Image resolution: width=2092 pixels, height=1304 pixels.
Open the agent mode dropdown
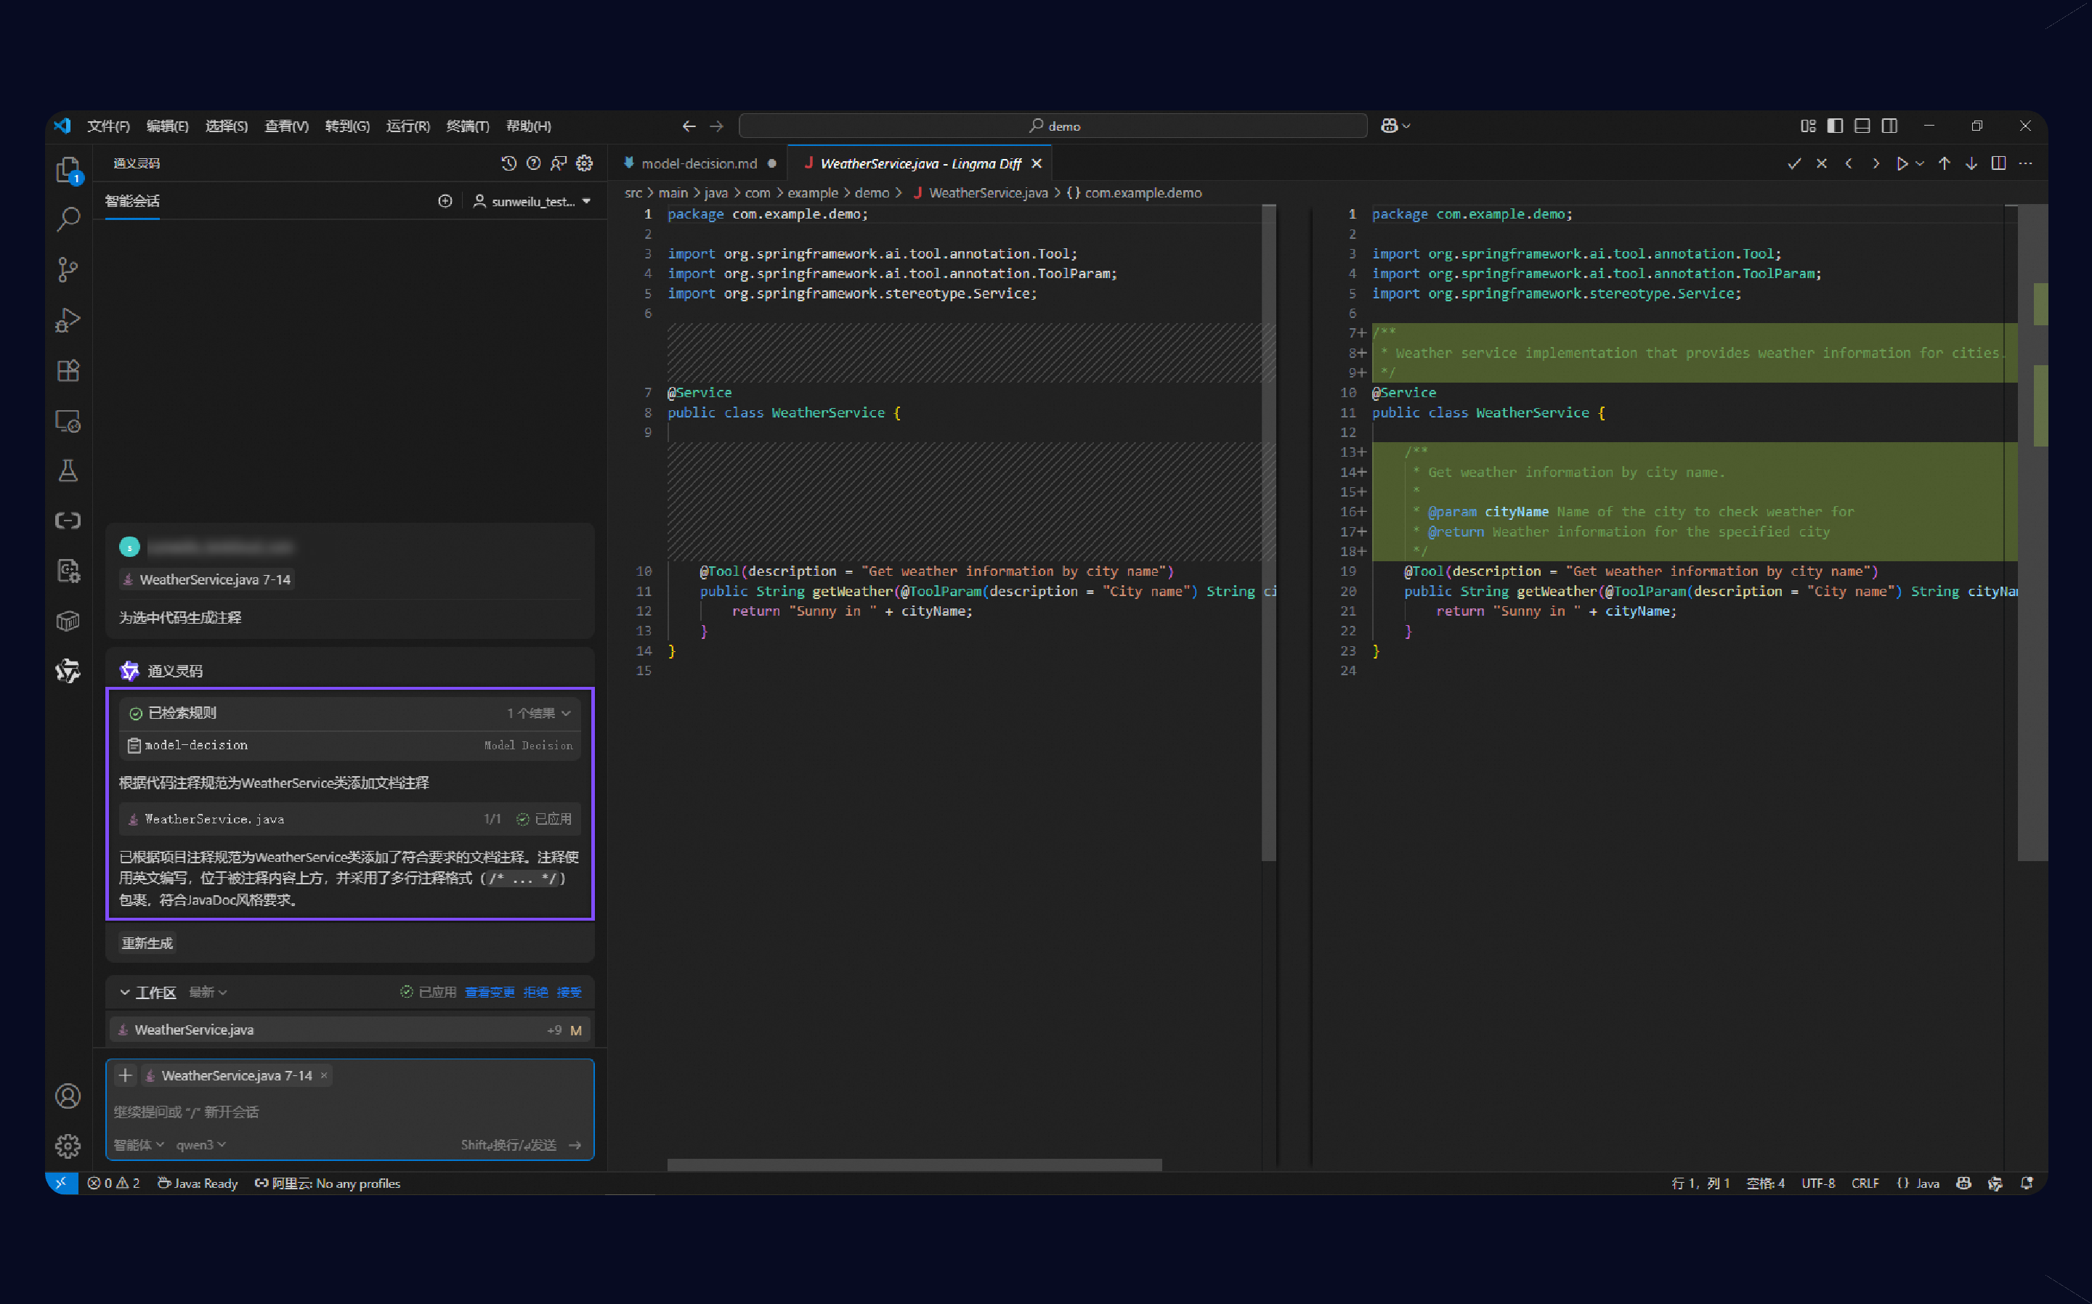(x=138, y=1144)
